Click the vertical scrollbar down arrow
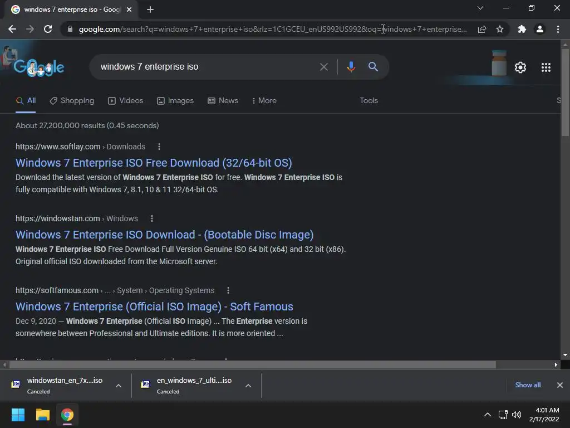 click(565, 355)
